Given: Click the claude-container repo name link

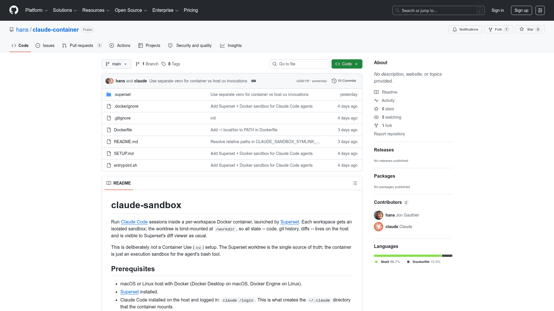Looking at the screenshot, I should pos(56,30).
